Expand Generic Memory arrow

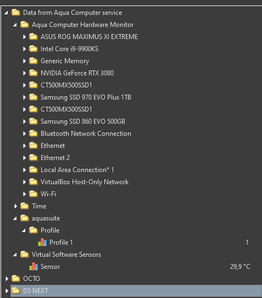coord(24,61)
